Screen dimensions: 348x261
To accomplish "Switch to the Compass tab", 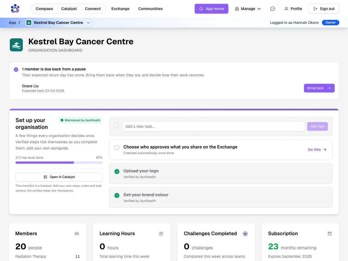I will tap(44, 9).
